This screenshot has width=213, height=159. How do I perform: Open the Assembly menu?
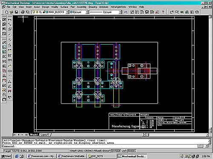(82, 7)
